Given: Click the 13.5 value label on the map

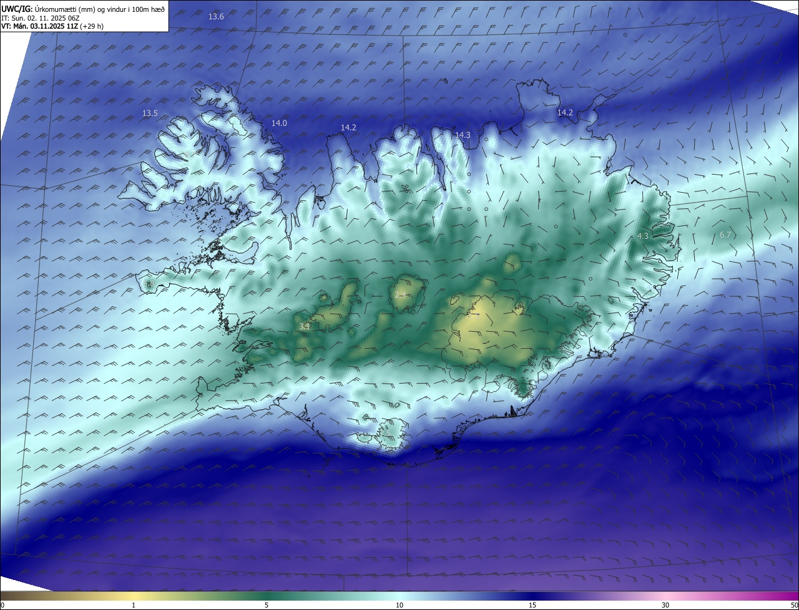Looking at the screenshot, I should coord(150,114).
